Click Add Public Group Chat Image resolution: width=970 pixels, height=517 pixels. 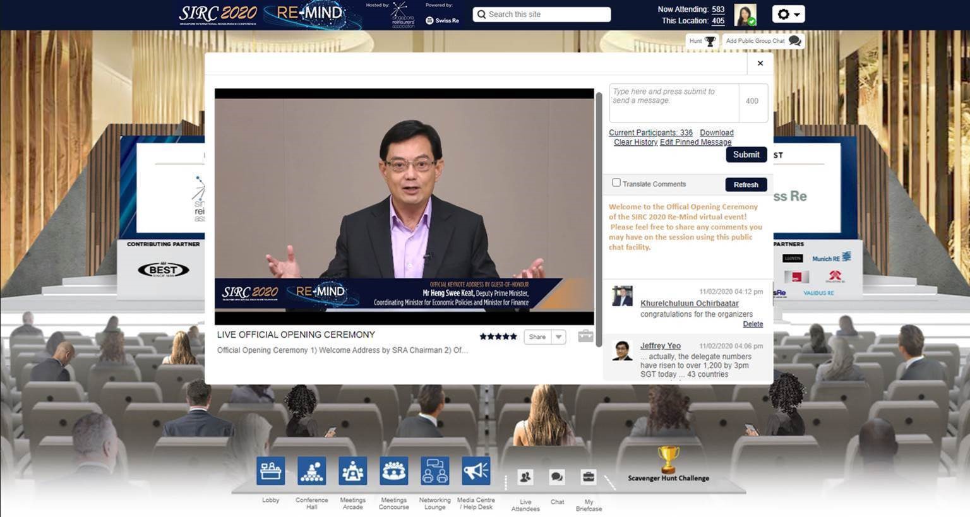click(763, 41)
